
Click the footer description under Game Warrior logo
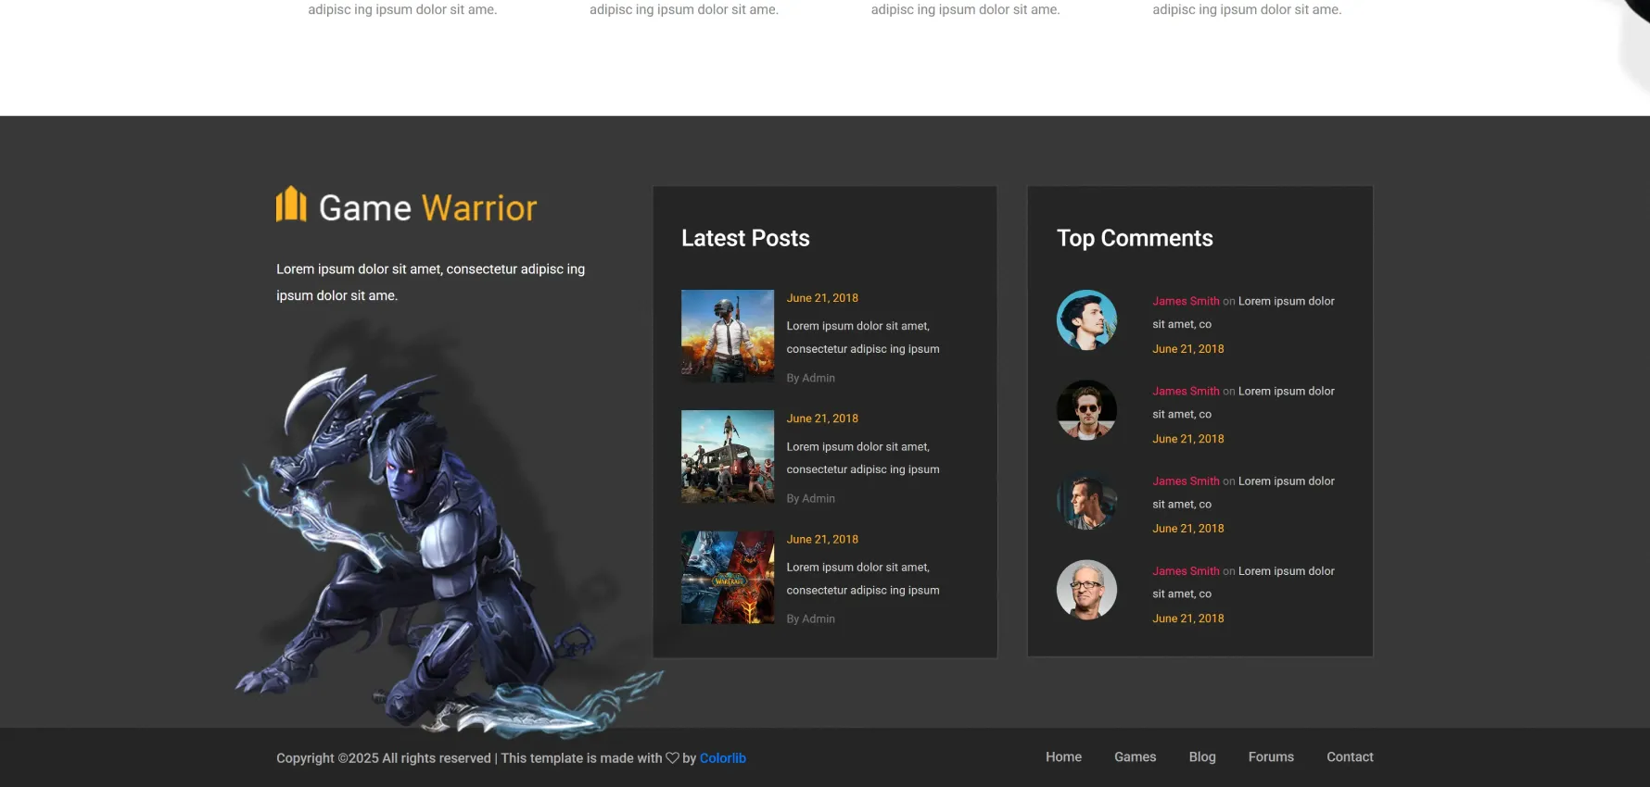click(430, 282)
